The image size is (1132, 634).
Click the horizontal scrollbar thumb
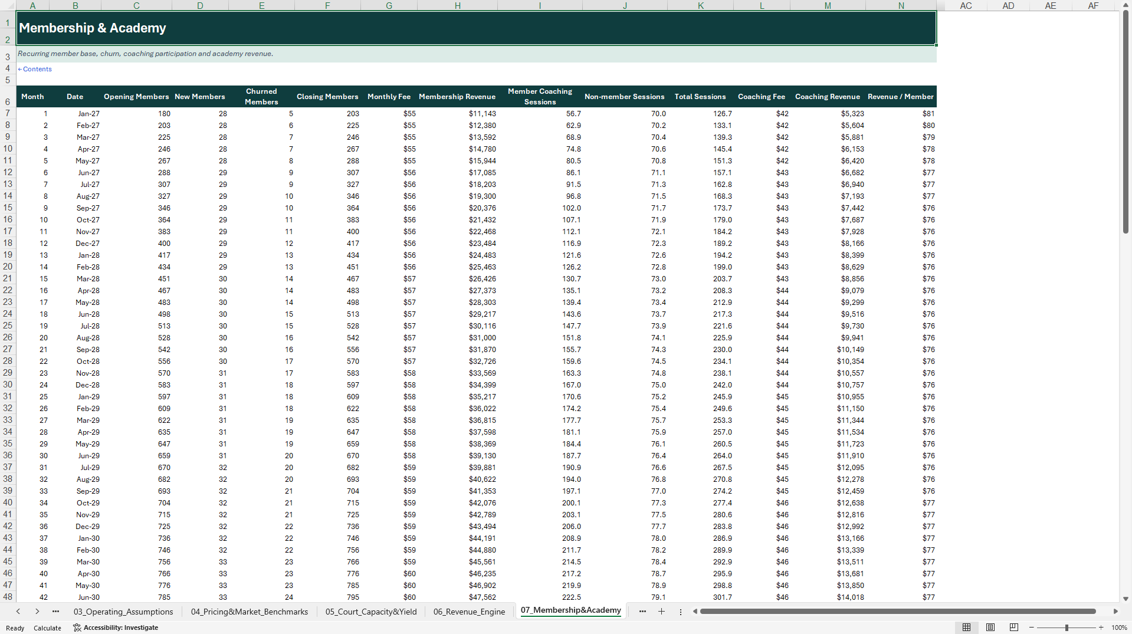898,612
